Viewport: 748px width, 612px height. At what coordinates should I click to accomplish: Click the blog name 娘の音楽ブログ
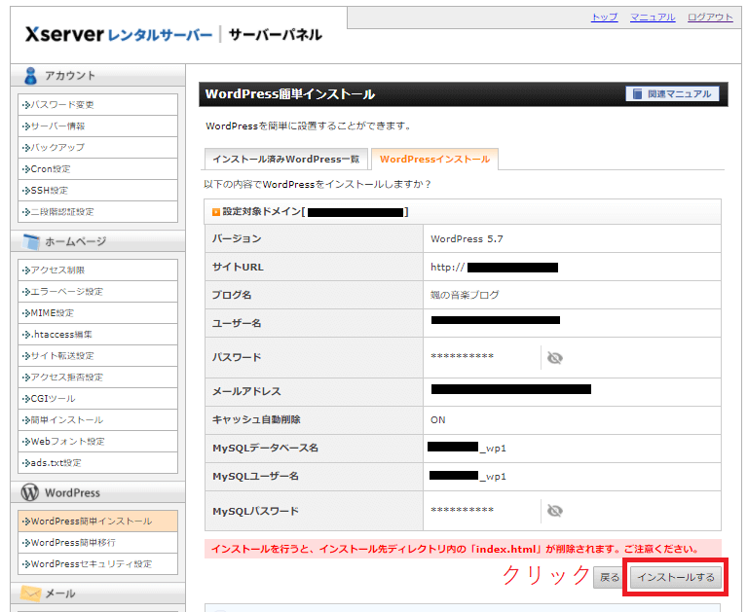point(465,295)
